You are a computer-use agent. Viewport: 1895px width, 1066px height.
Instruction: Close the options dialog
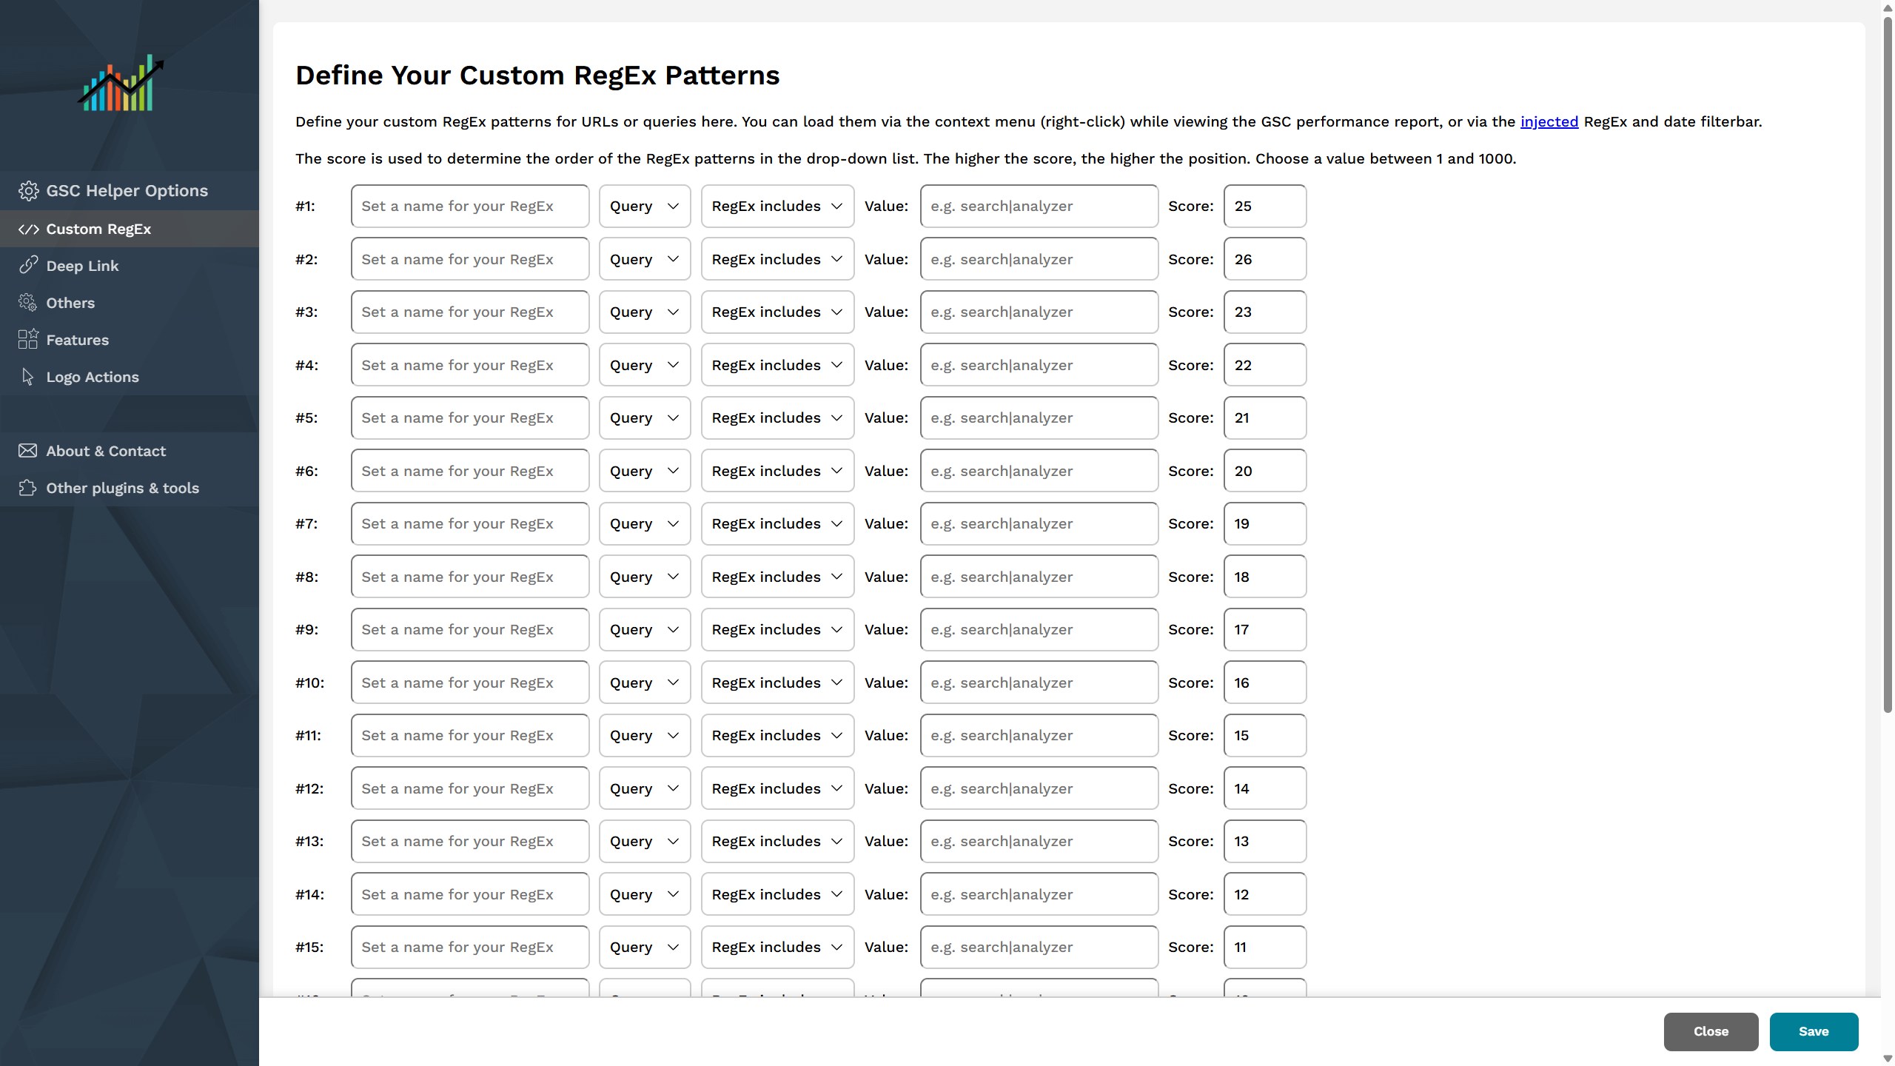pos(1711,1031)
